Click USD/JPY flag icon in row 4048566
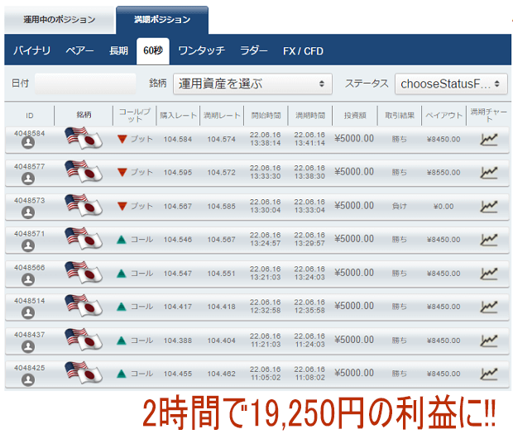The image size is (513, 434). 84,272
